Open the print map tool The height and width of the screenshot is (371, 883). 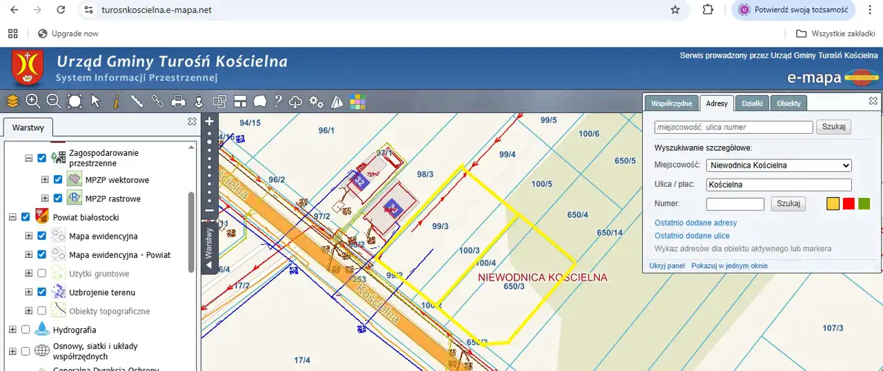[x=178, y=102]
